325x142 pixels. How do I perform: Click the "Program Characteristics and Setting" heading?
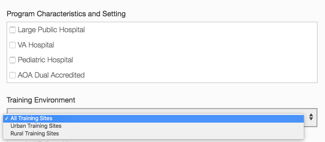(66, 14)
